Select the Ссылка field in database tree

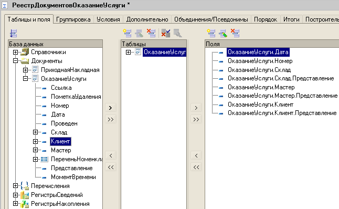61,88
